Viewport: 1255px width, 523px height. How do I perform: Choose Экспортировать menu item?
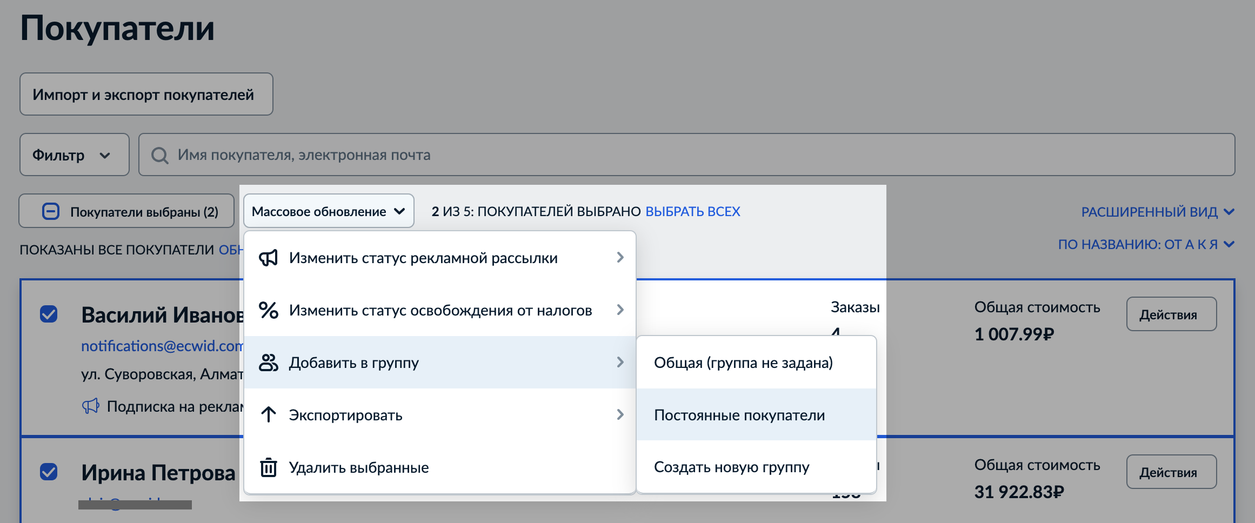[x=440, y=415]
